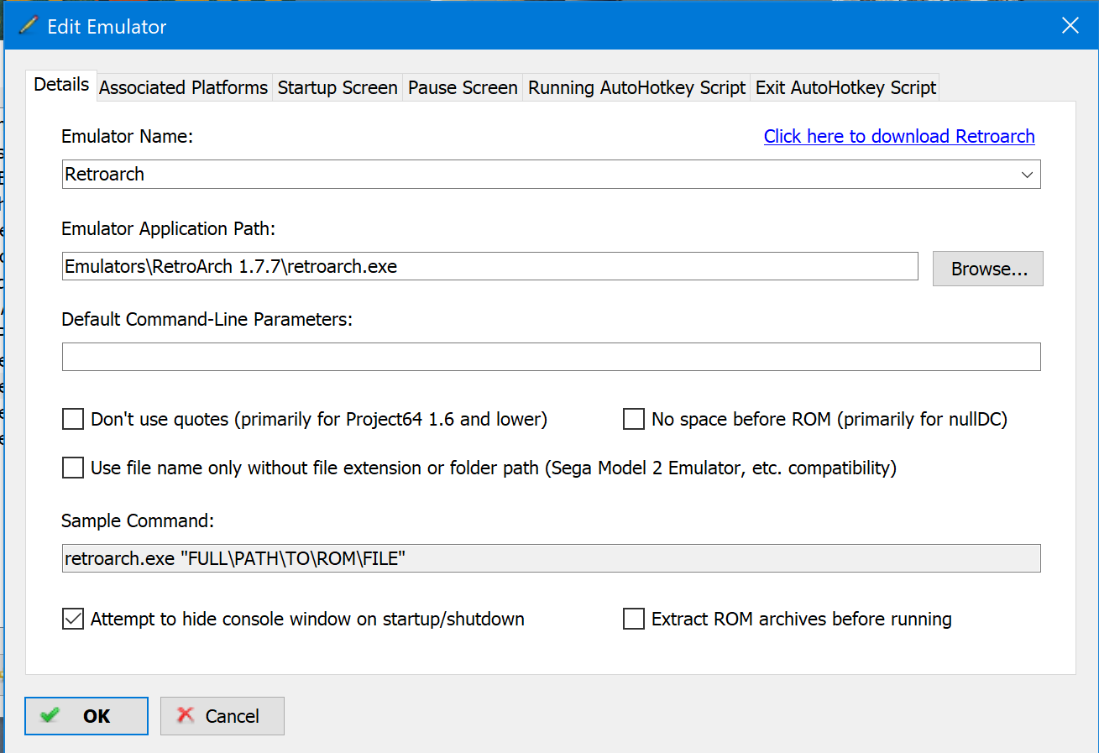Expand the Emulator Name dropdown arrow
1099x753 pixels.
pyautogui.click(x=1027, y=175)
